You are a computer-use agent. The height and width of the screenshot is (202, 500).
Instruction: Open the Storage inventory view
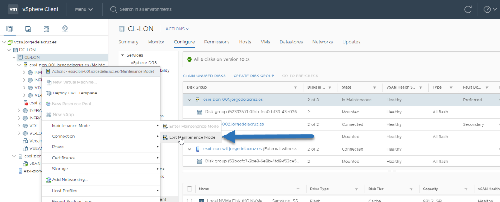(x=46, y=29)
